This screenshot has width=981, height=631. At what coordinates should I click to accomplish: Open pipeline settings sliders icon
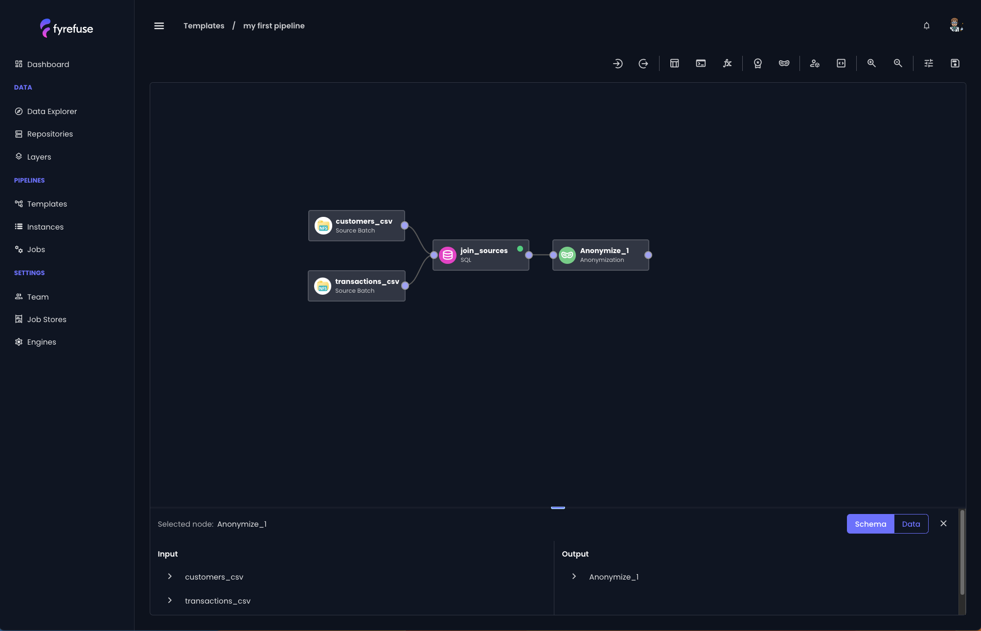click(x=929, y=63)
